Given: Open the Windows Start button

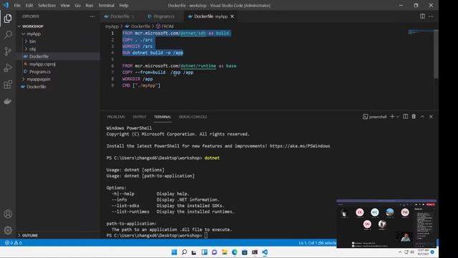Looking at the screenshot, I should [x=174, y=252].
